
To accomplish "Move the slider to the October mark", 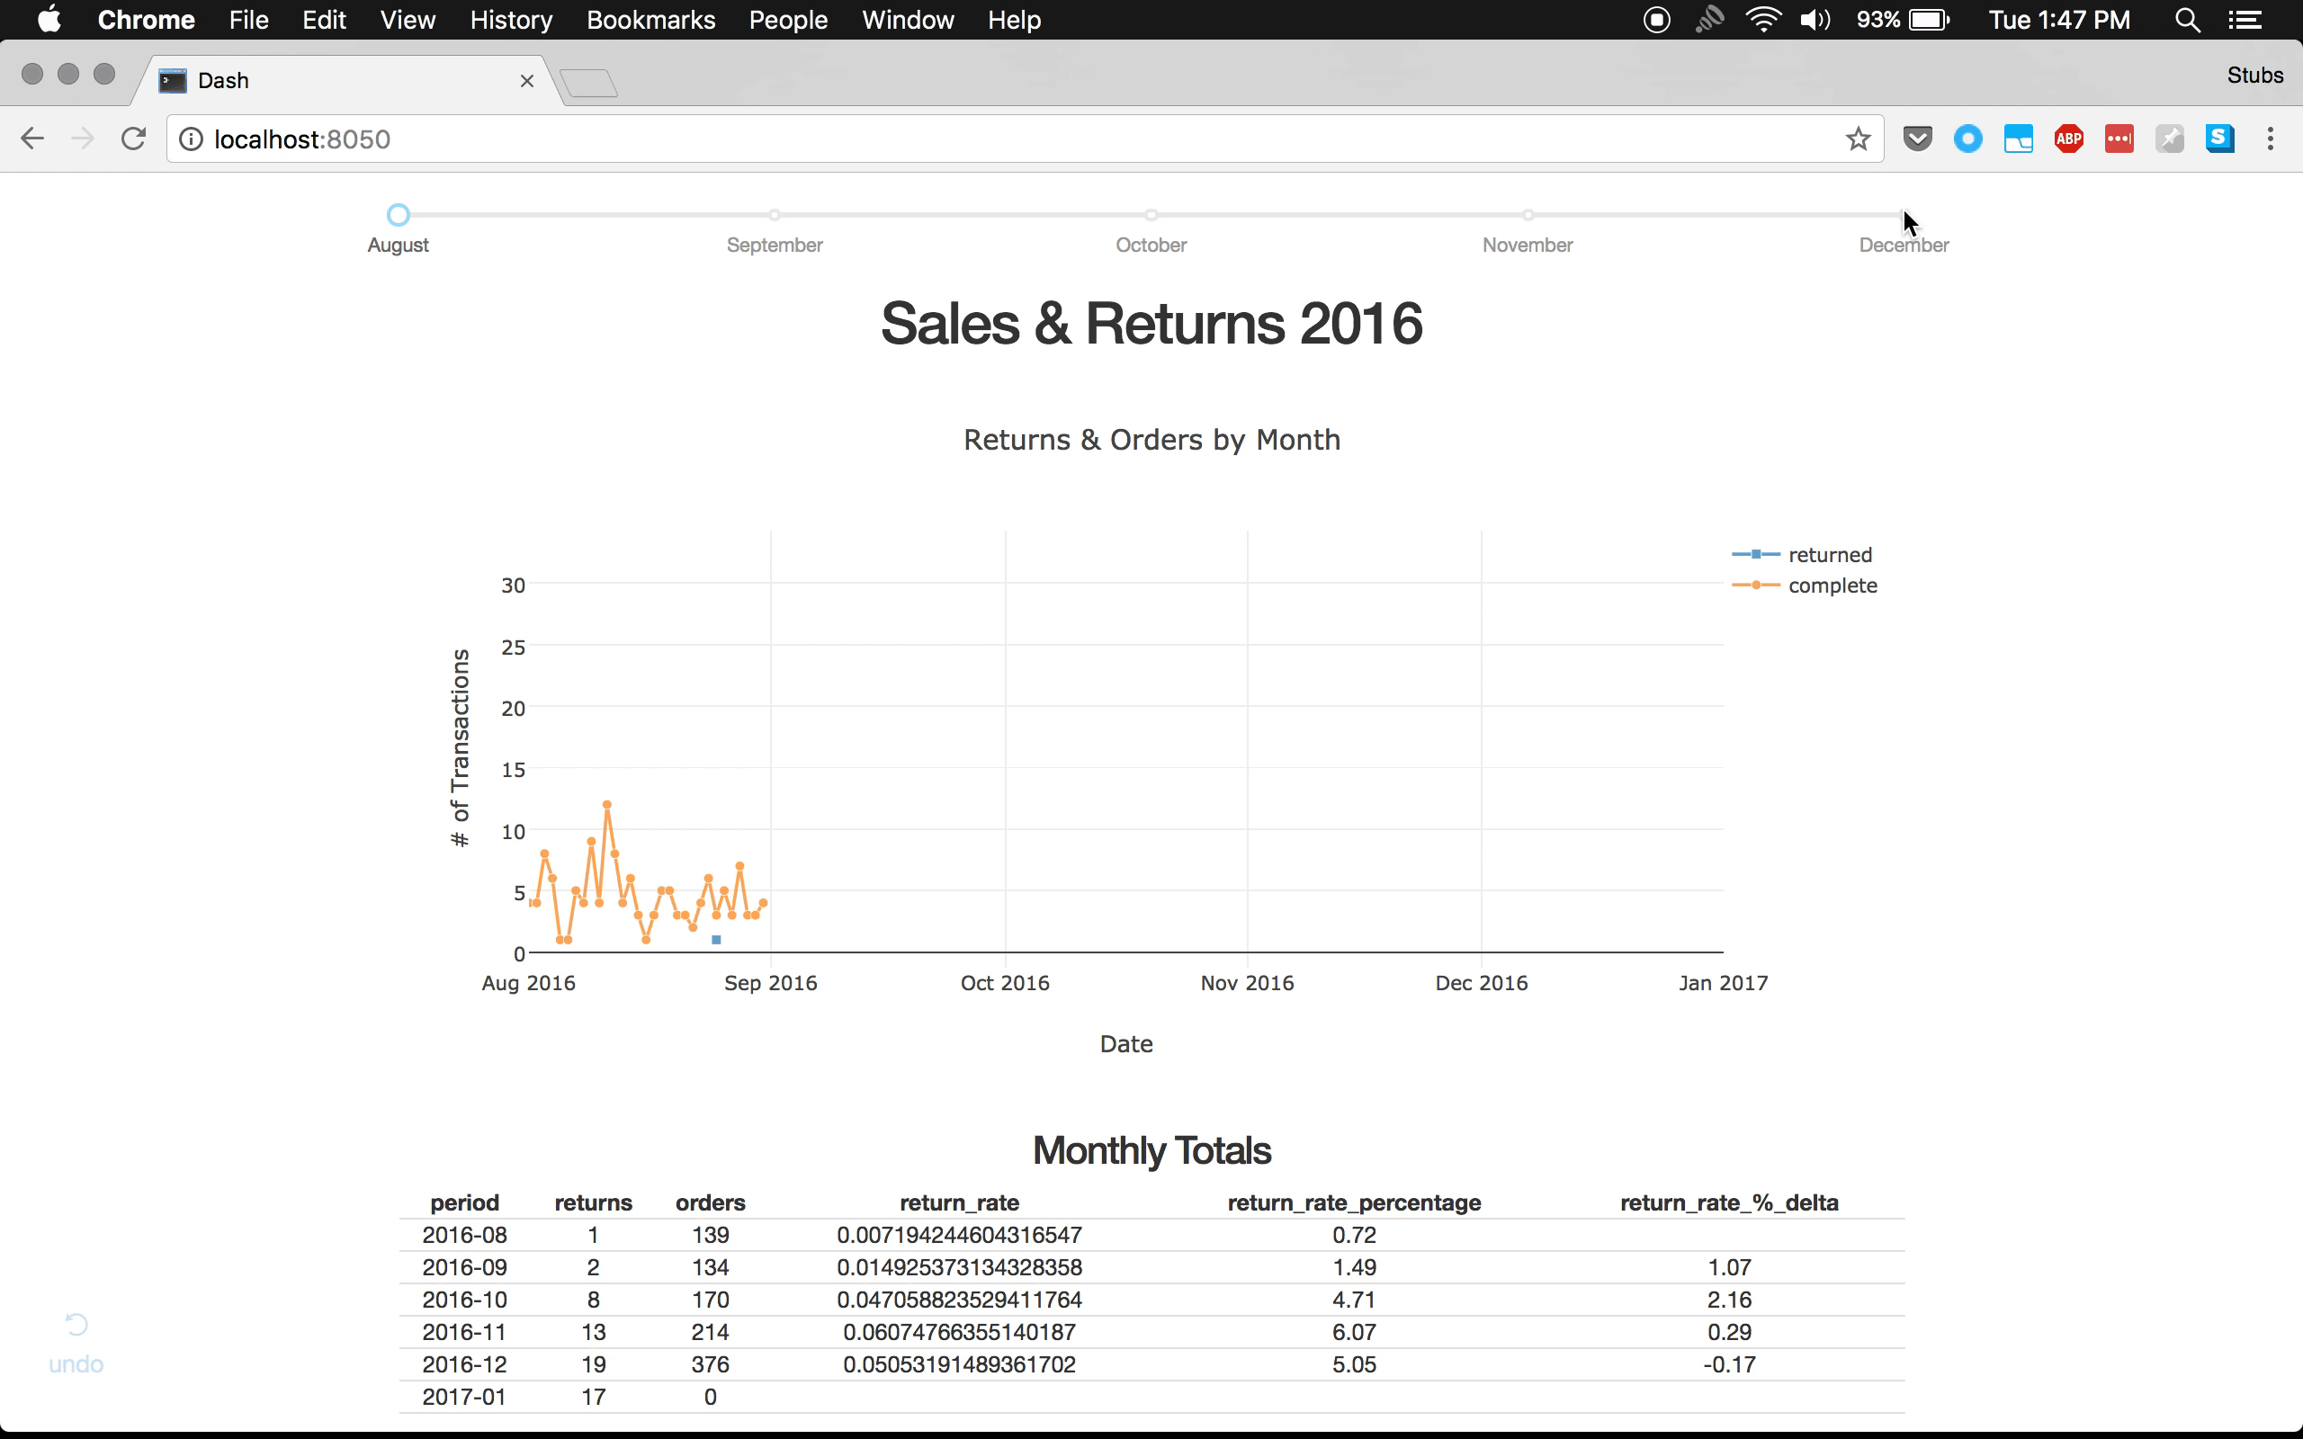I will pos(1151,215).
